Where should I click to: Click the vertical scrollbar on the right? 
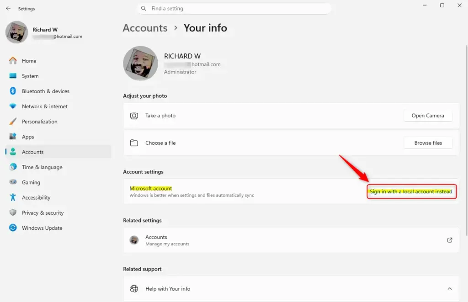tap(467, 140)
